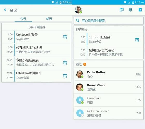Open conversation with Paula Butler

(x=109, y=74)
